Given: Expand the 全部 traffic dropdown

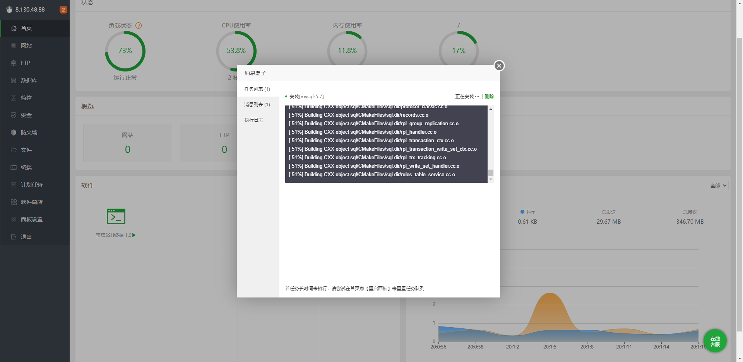Looking at the screenshot, I should [x=718, y=186].
